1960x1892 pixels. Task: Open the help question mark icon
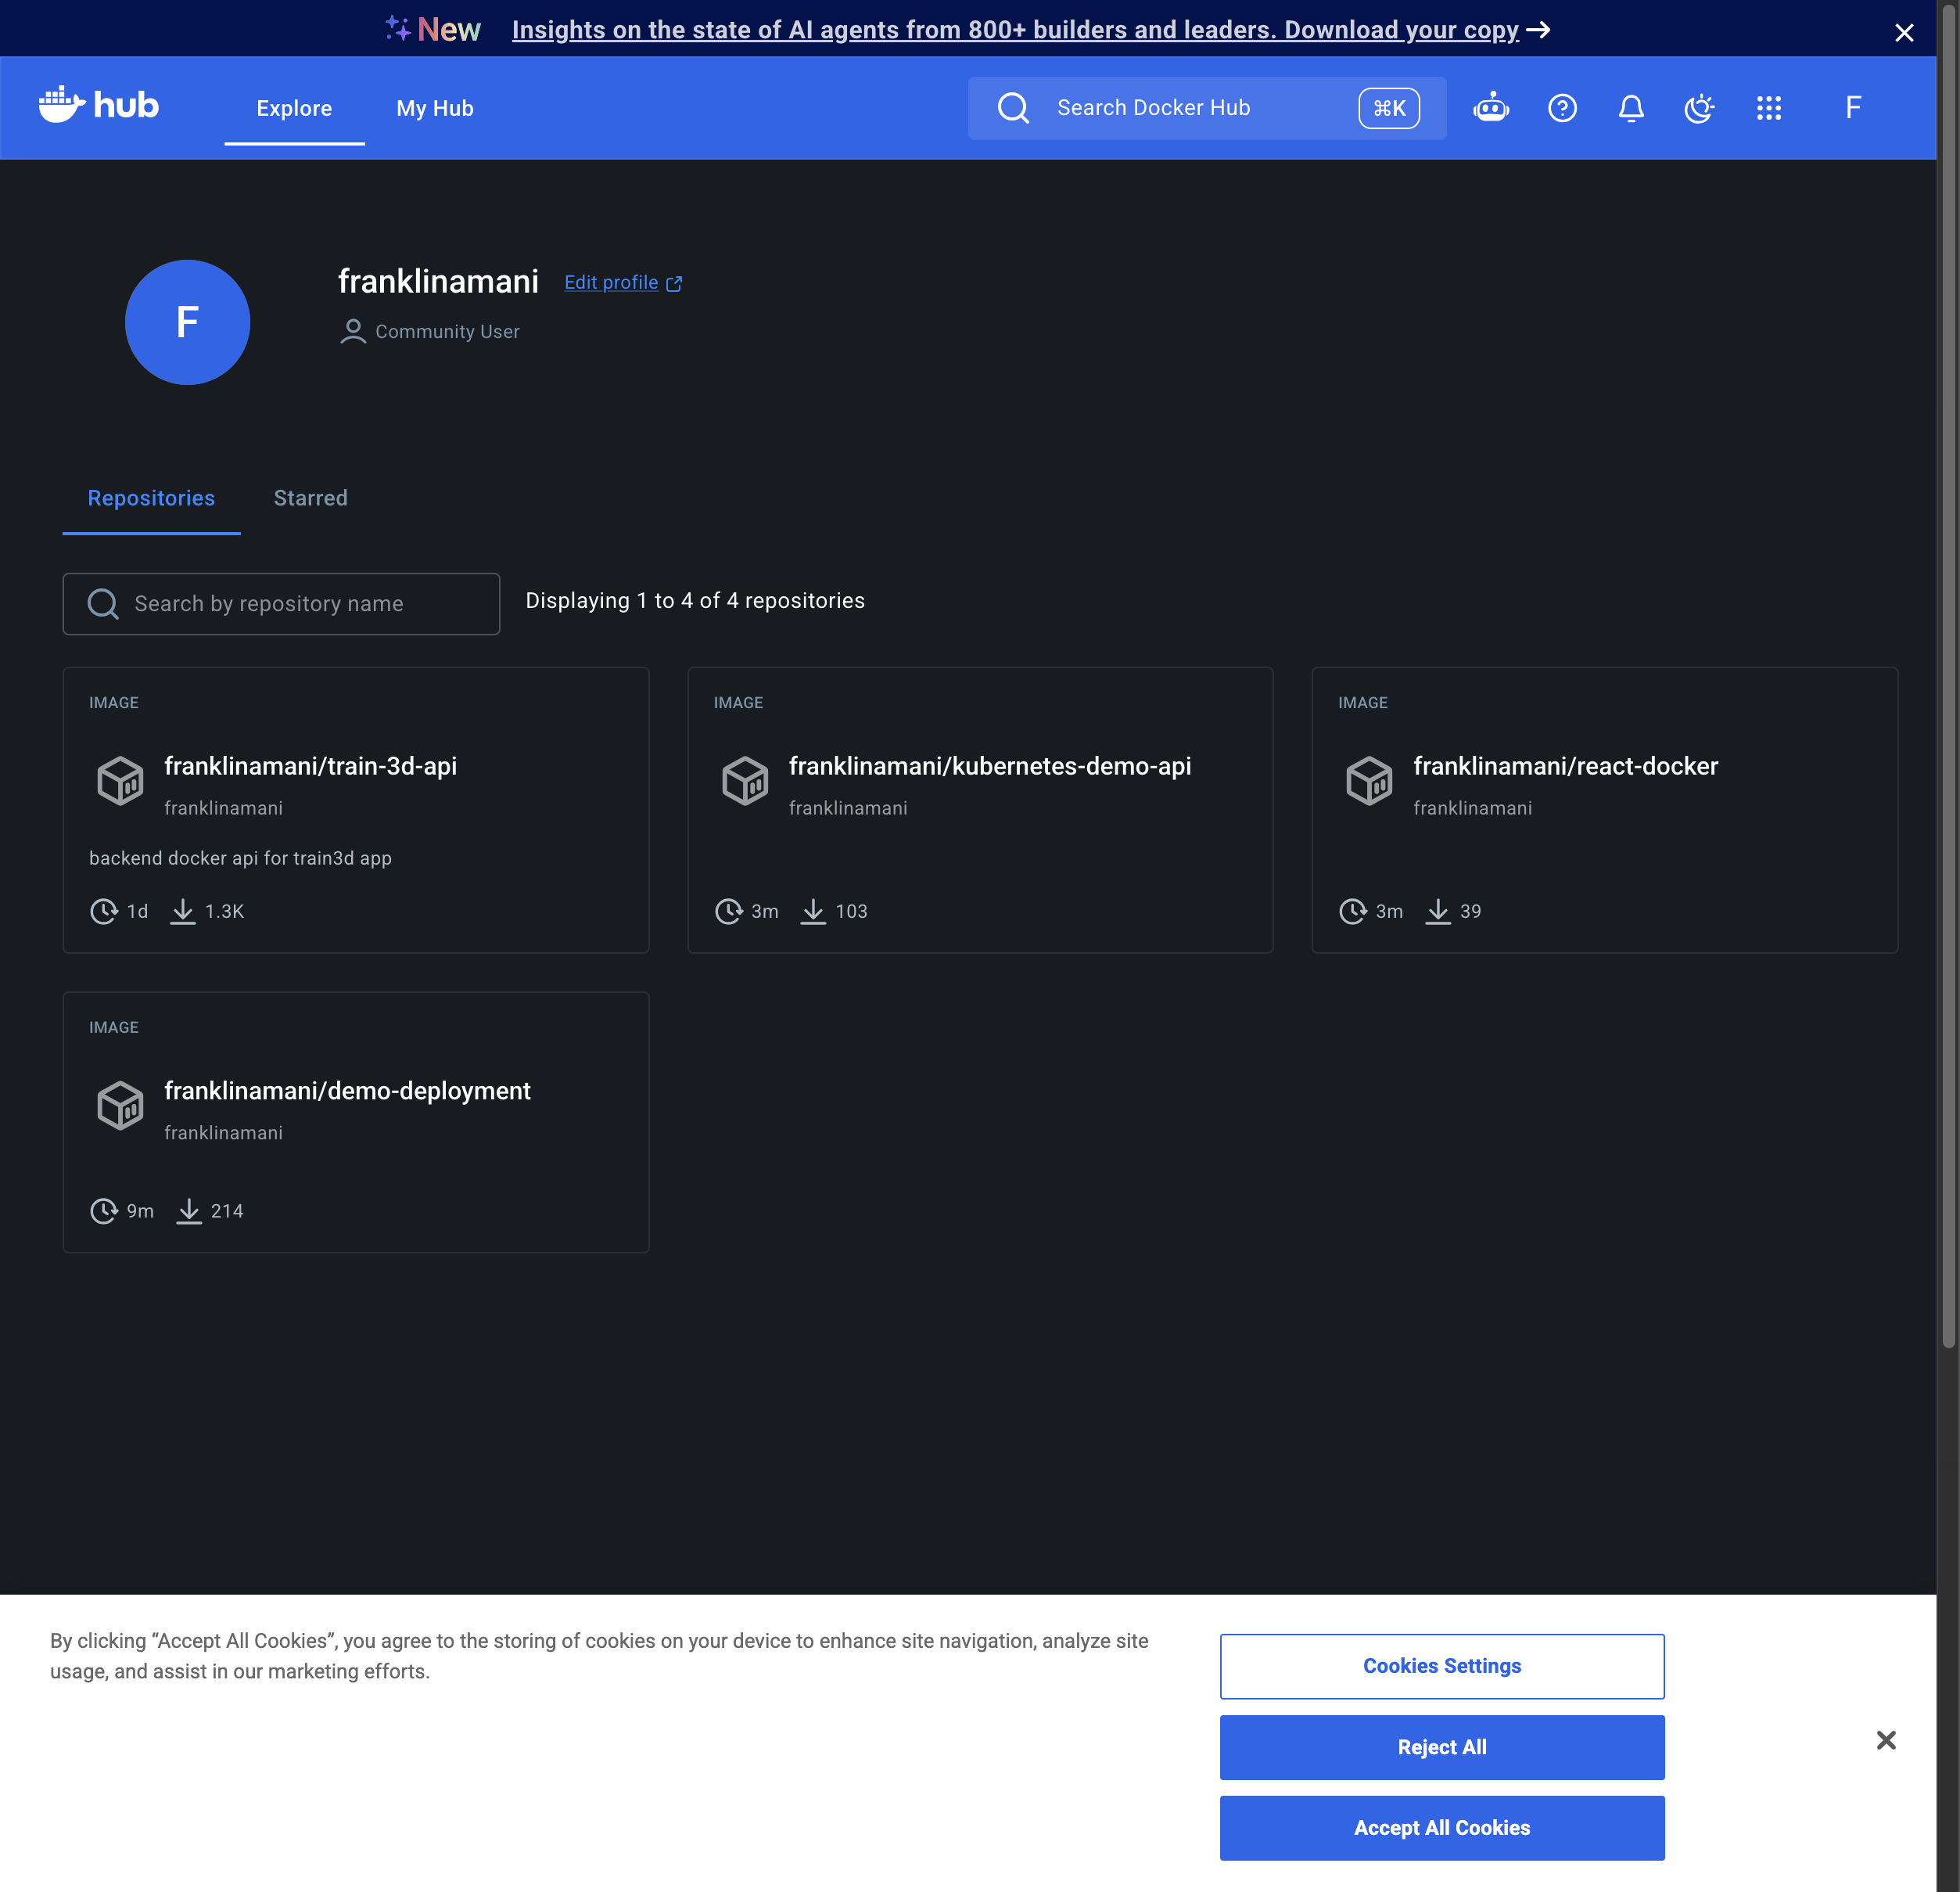1562,107
